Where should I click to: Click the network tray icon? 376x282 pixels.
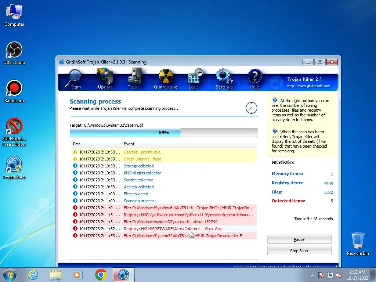pos(330,275)
